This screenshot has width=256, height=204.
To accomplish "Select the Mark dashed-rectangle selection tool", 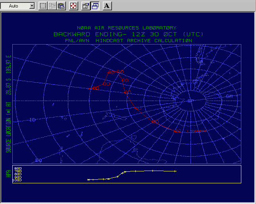I will [43, 6].
